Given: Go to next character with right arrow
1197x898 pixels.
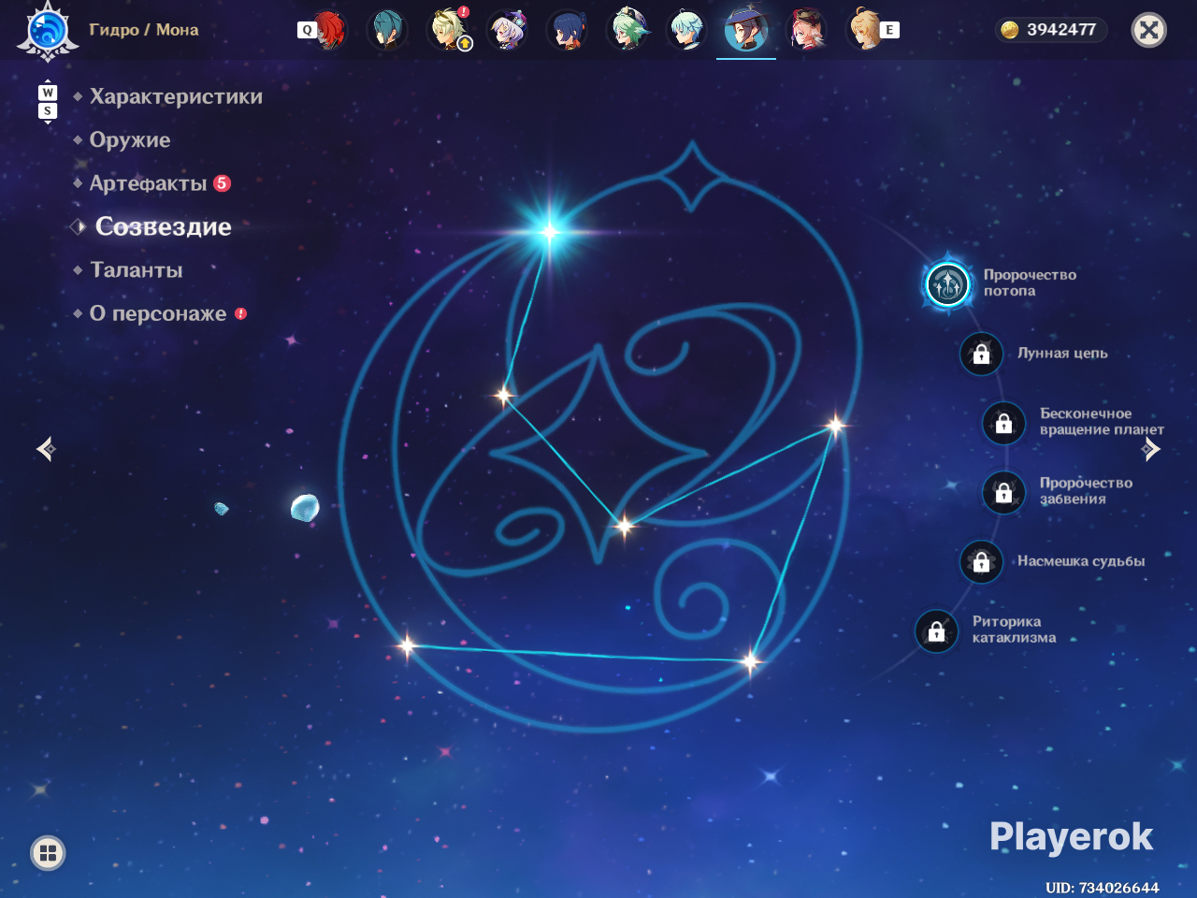Looking at the screenshot, I should click(1151, 450).
